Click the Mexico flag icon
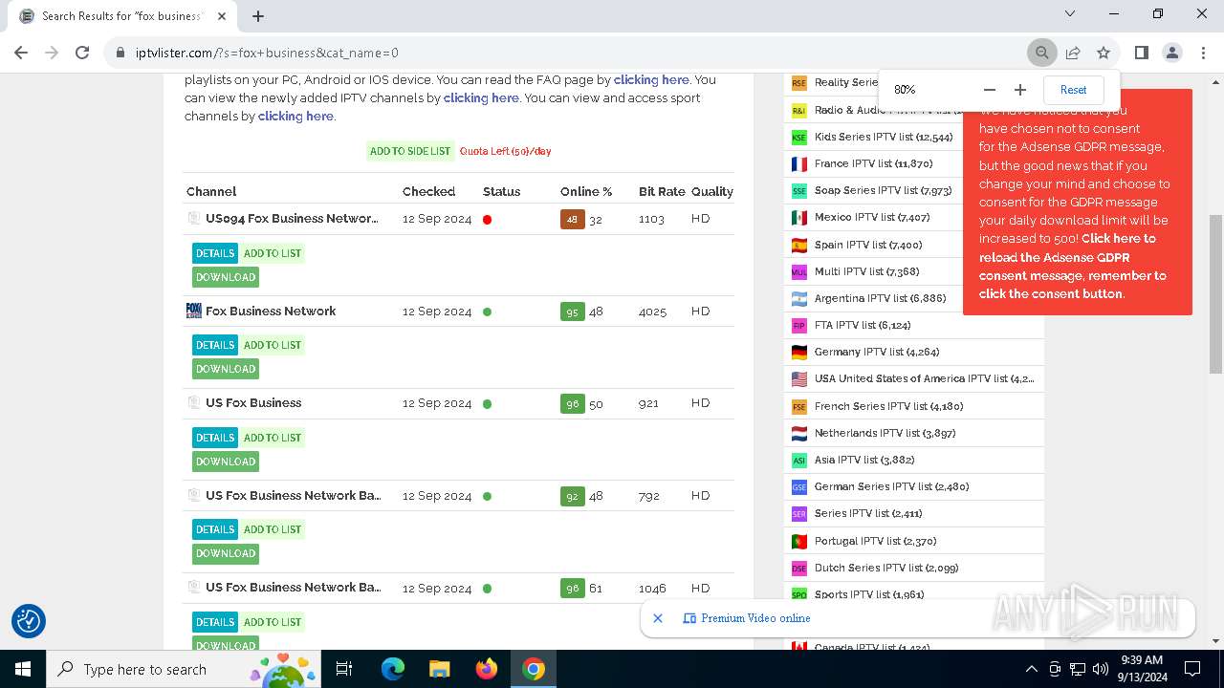This screenshot has height=688, width=1224. coord(799,218)
